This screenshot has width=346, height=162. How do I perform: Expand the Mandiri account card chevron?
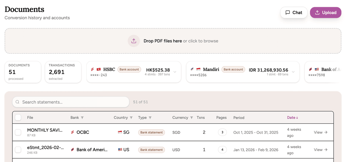(293, 72)
